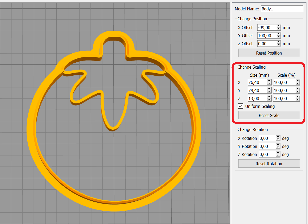Toggle the Uniform Scaling checkbox

tap(241, 106)
